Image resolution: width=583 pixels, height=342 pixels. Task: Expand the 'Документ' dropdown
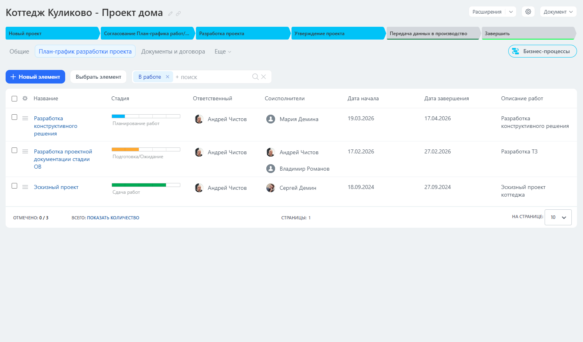pyautogui.click(x=558, y=12)
